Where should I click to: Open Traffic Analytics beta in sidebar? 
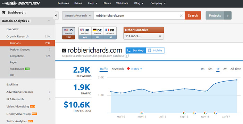pyautogui.click(x=16, y=121)
